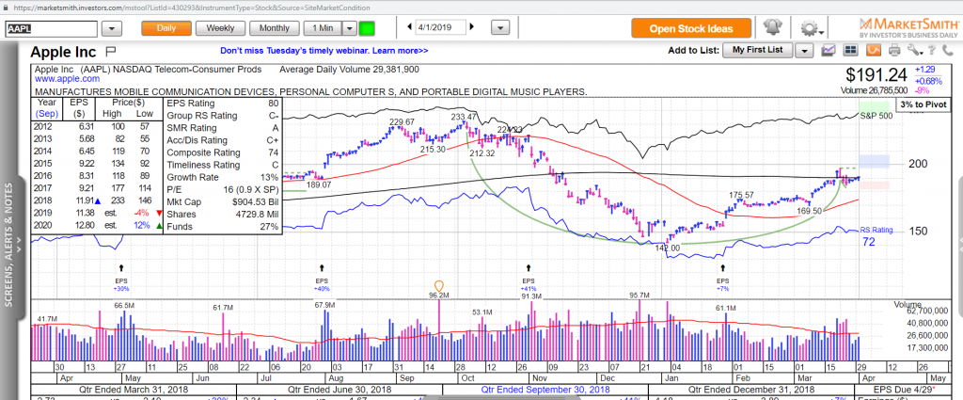The width and height of the screenshot is (963, 400).
Task: Expand the 1 Min interval dropdown
Action: (347, 28)
